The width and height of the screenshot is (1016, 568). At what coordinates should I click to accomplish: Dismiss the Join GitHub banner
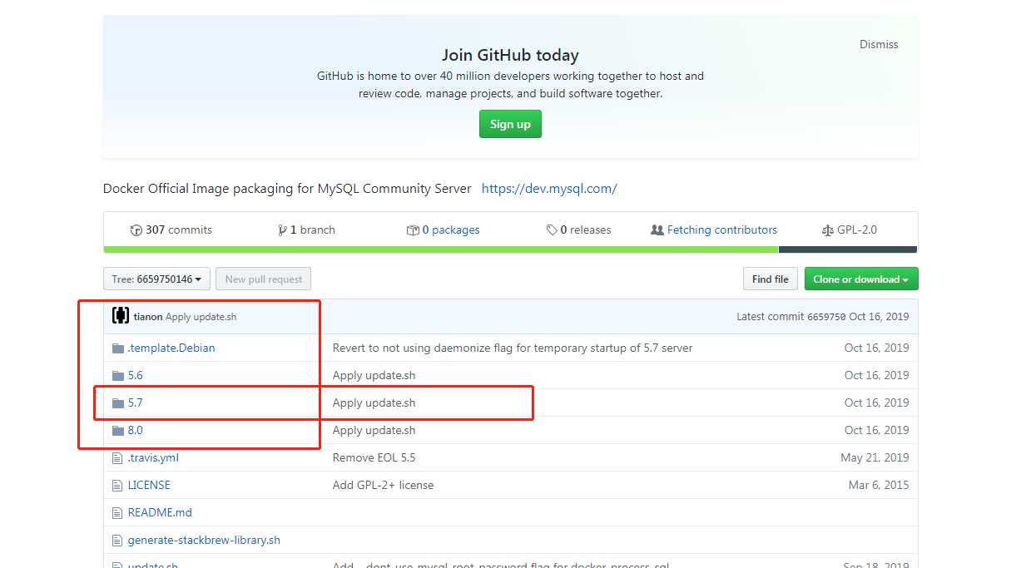click(879, 44)
